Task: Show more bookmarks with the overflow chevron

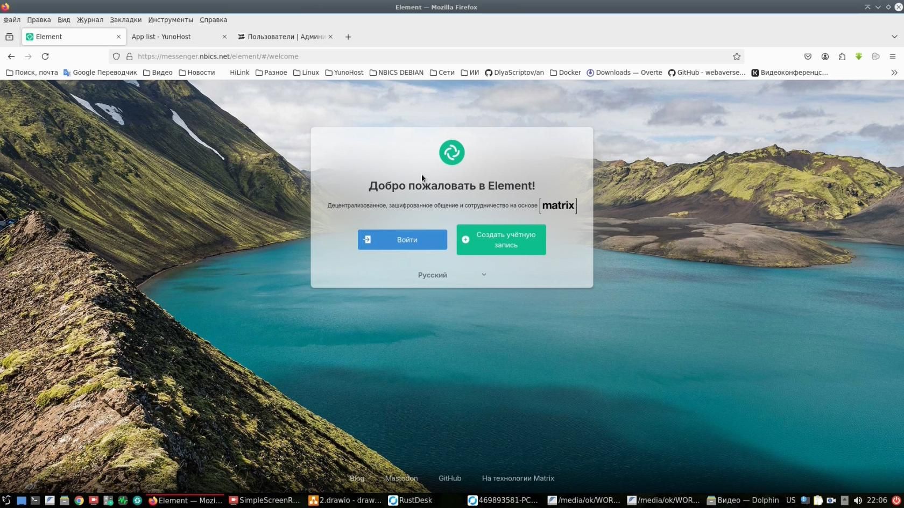Action: [x=894, y=73]
